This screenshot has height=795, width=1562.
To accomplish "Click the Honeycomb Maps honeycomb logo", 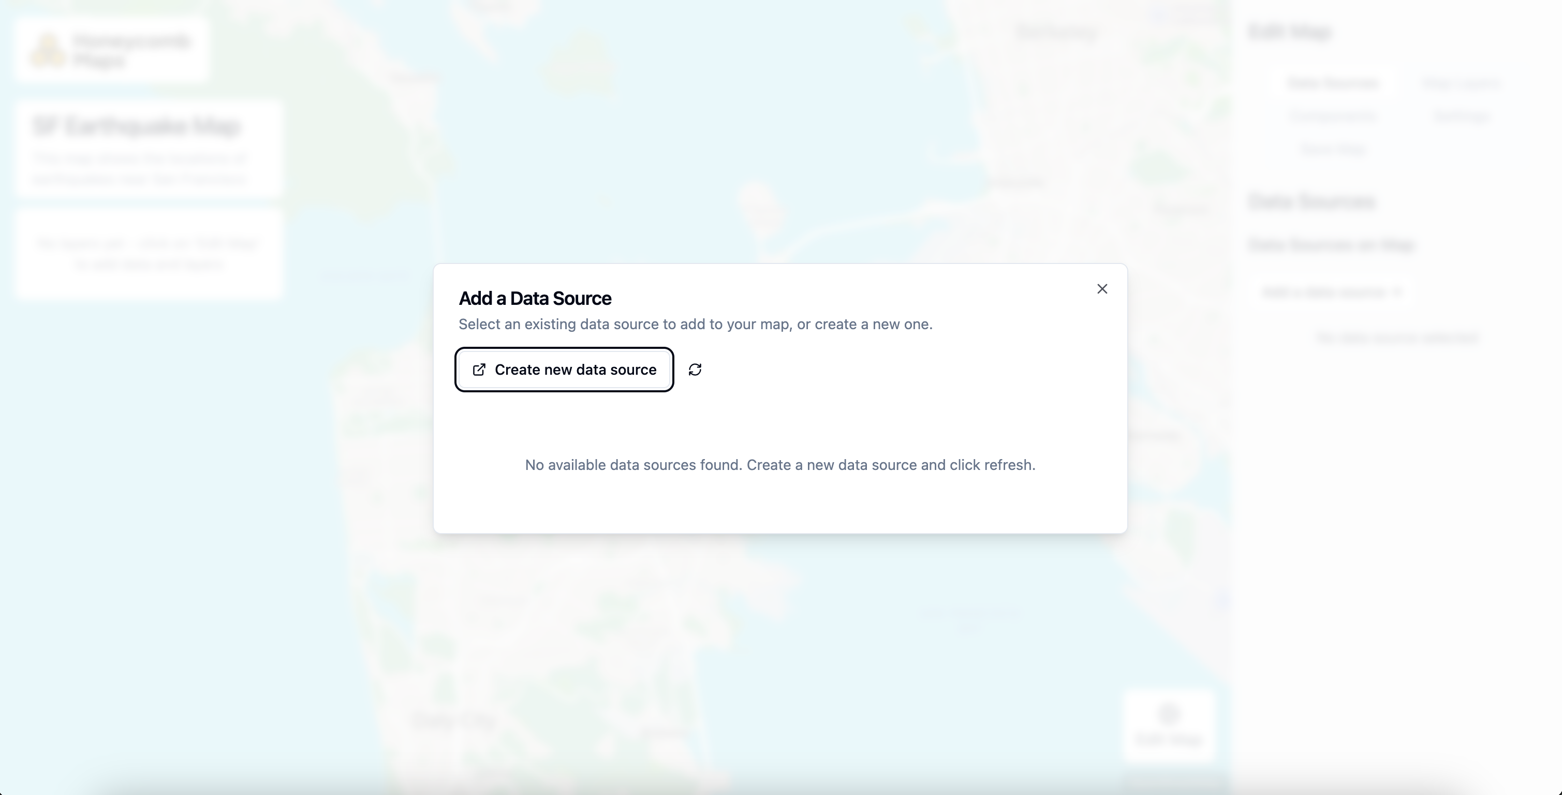I will [x=48, y=50].
